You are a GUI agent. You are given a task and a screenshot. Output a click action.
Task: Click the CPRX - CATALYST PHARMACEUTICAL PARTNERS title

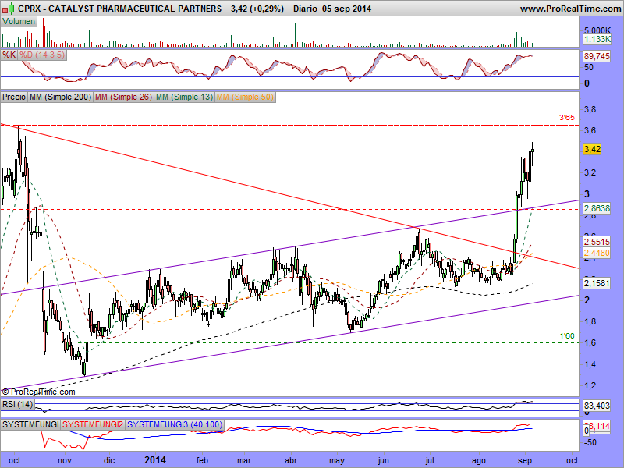pyautogui.click(x=120, y=9)
